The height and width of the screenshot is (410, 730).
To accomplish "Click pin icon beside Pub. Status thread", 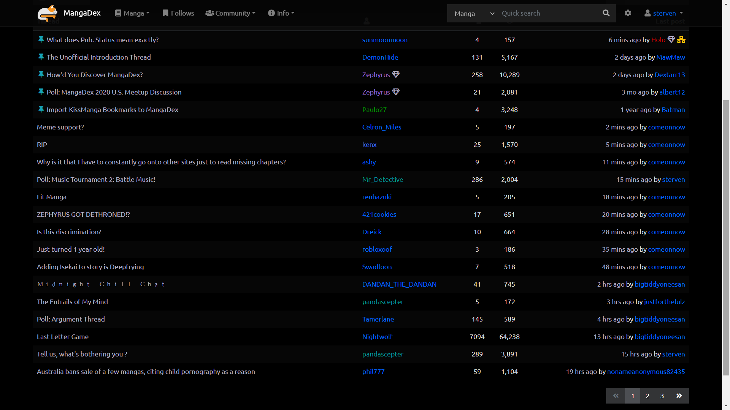I will [41, 39].
